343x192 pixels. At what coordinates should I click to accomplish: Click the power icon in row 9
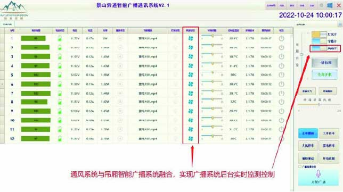[x=281, y=111]
